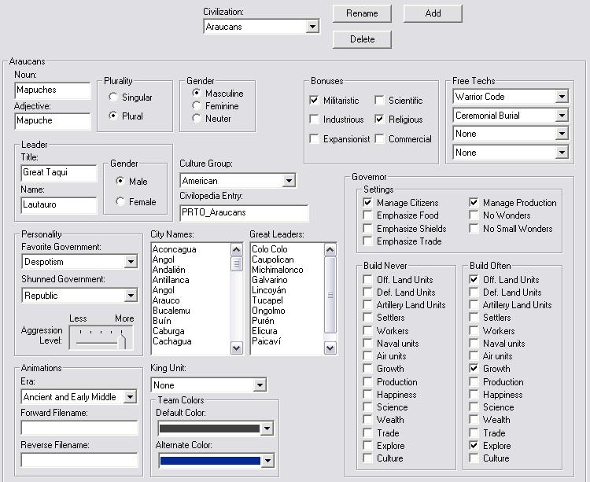Click the Civilopedia Entry text field

(x=244, y=213)
